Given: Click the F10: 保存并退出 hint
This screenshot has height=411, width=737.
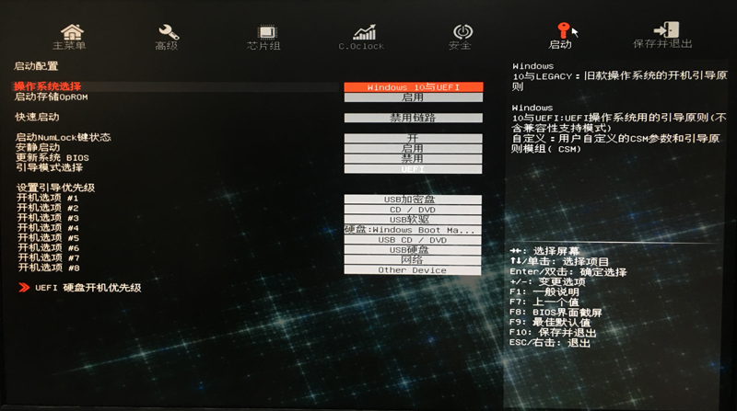Looking at the screenshot, I should tap(553, 333).
